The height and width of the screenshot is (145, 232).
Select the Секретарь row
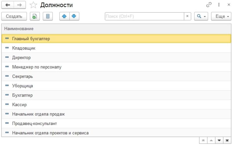(x=116, y=76)
